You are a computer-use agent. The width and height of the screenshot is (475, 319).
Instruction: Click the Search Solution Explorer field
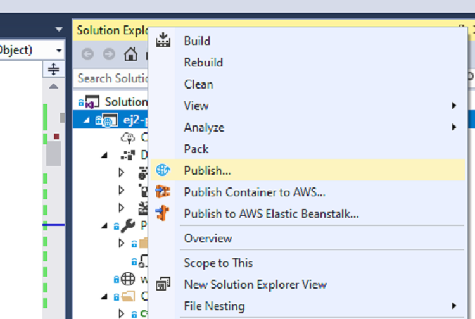(x=111, y=78)
